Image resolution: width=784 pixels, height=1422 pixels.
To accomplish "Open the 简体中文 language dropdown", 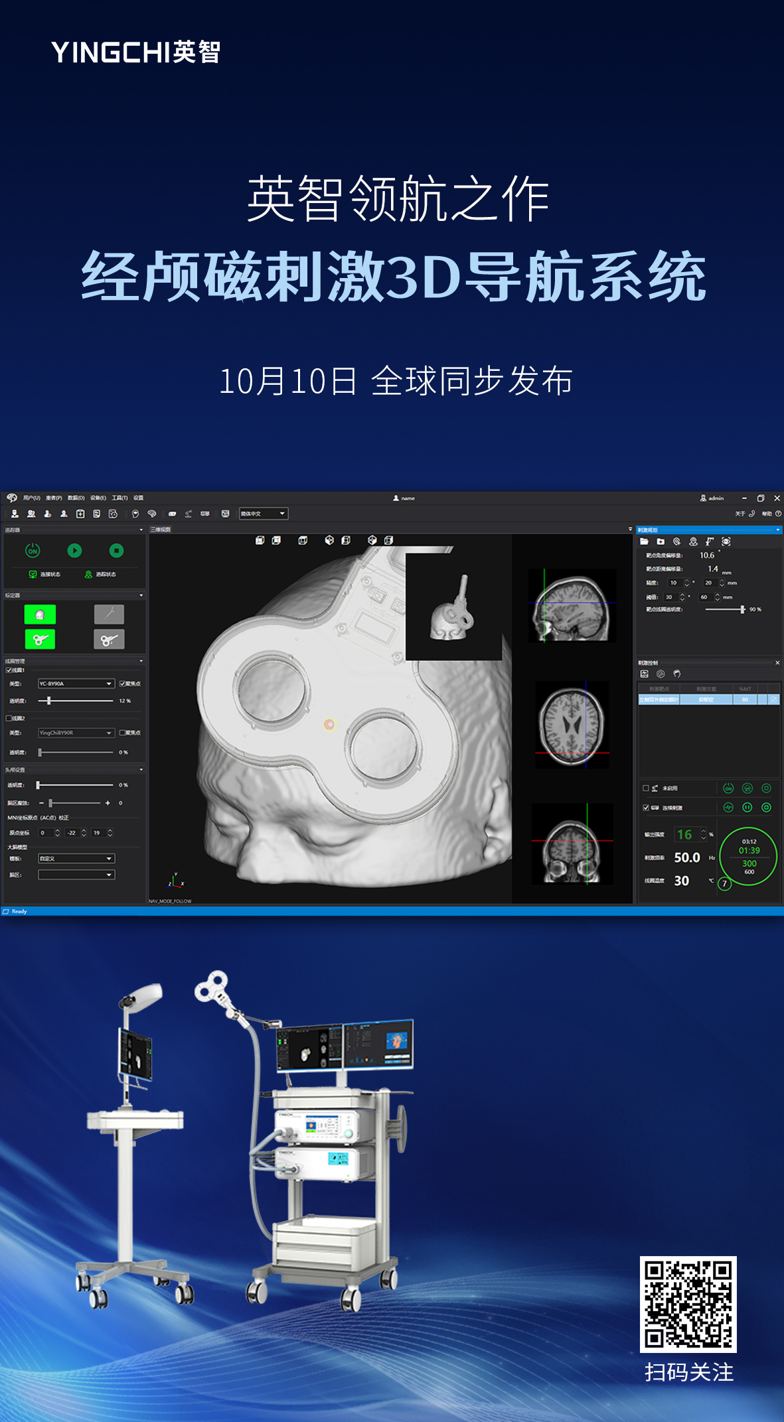I will 264,514.
